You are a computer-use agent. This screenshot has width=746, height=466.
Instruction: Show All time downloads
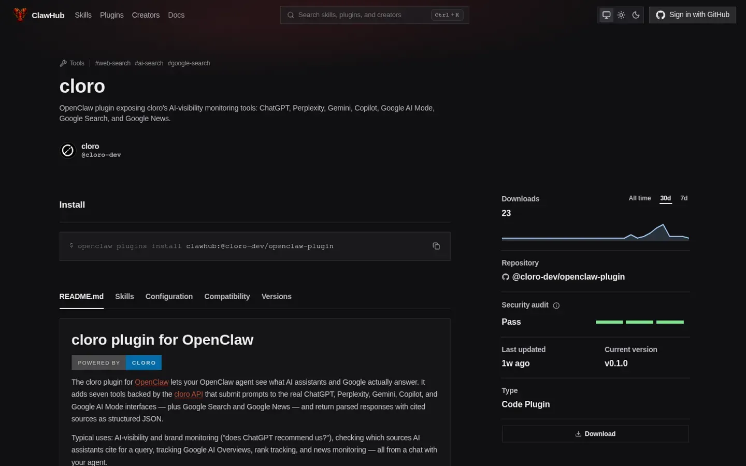[x=640, y=198]
